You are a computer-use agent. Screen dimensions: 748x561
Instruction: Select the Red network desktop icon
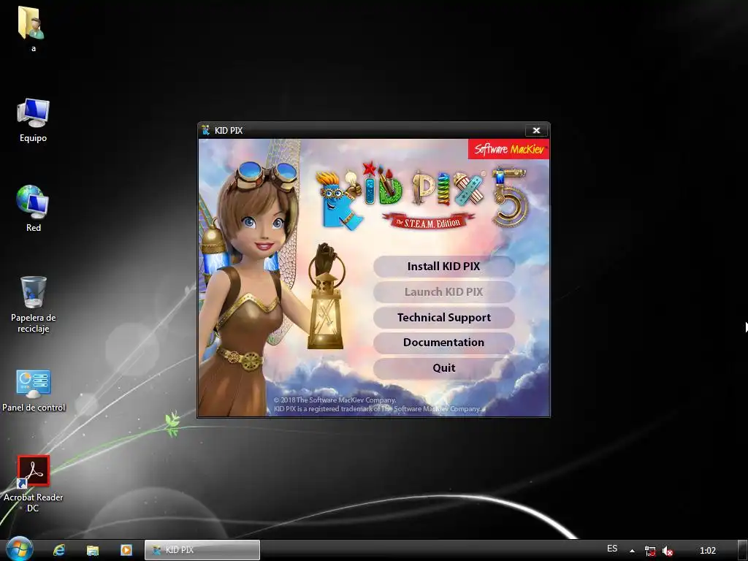pyautogui.click(x=33, y=209)
